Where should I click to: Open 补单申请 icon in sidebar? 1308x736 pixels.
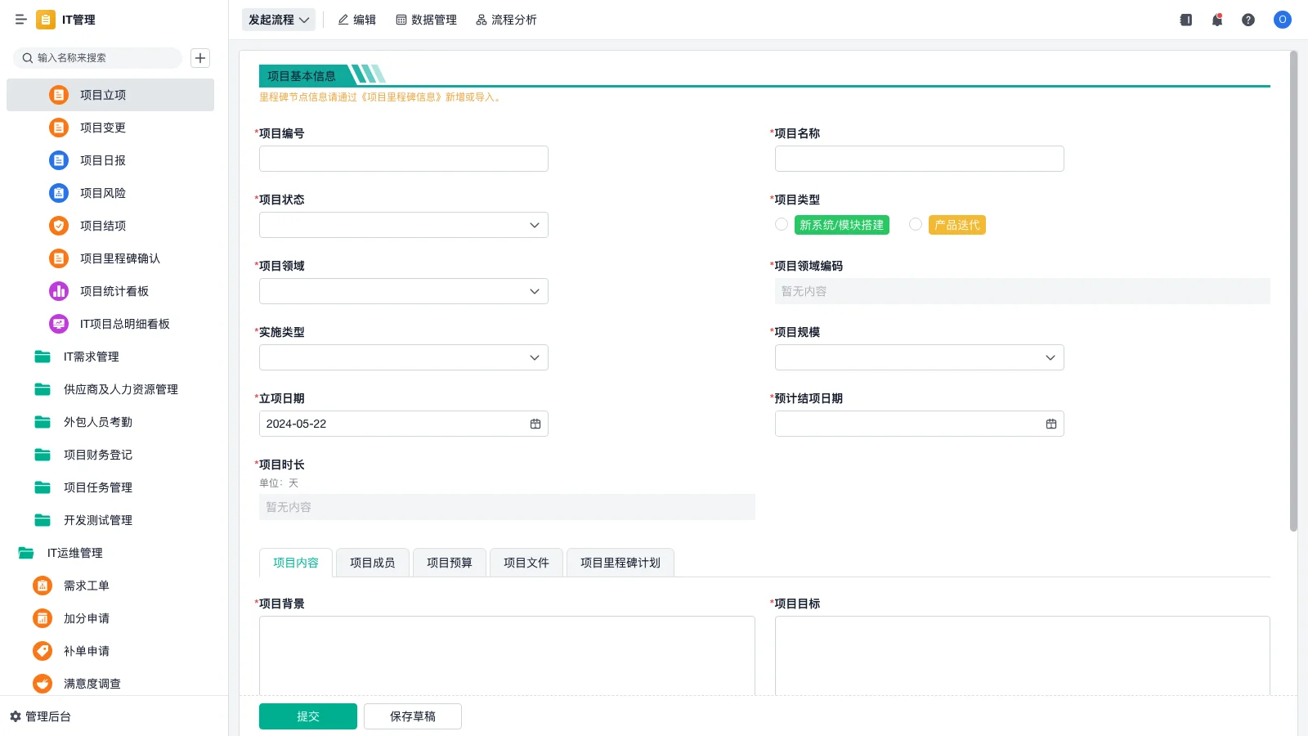pos(43,651)
